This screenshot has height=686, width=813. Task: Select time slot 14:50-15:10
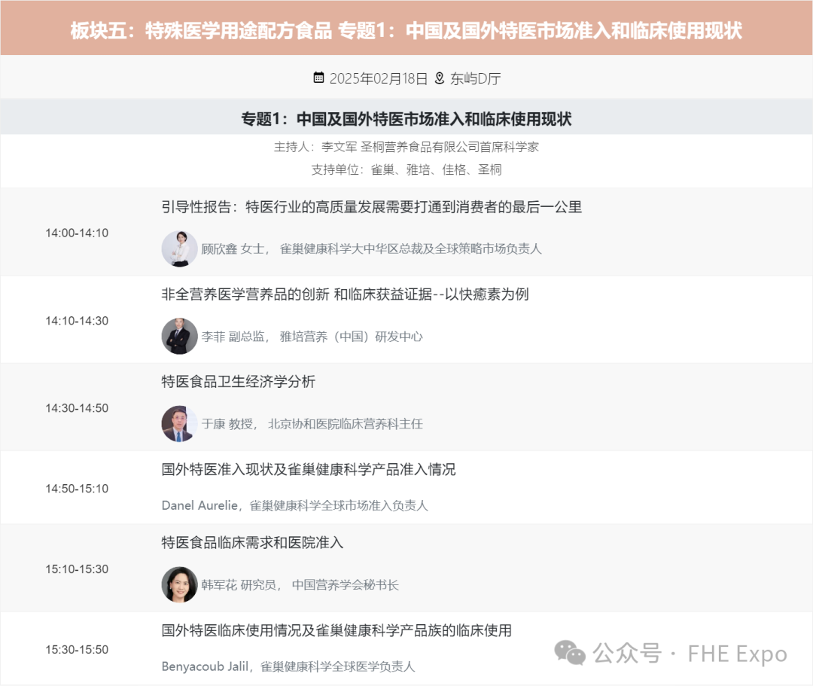click(x=77, y=489)
